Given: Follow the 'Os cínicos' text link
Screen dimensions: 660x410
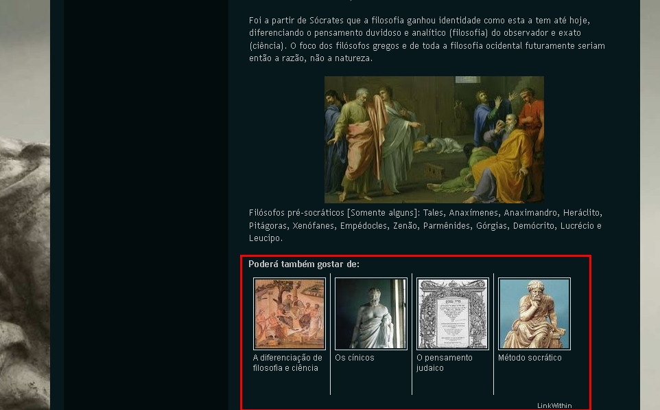Looking at the screenshot, I should pos(355,358).
